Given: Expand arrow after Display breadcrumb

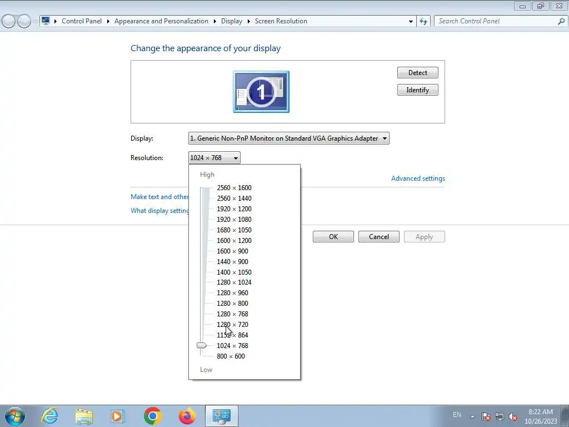Looking at the screenshot, I should pyautogui.click(x=248, y=22).
